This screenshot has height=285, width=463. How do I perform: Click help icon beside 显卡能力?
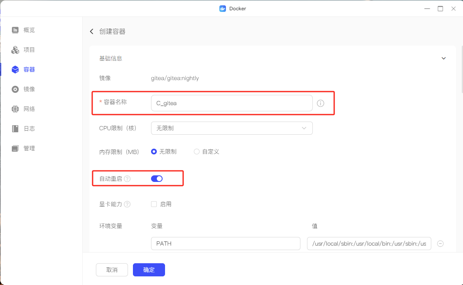coord(127,204)
